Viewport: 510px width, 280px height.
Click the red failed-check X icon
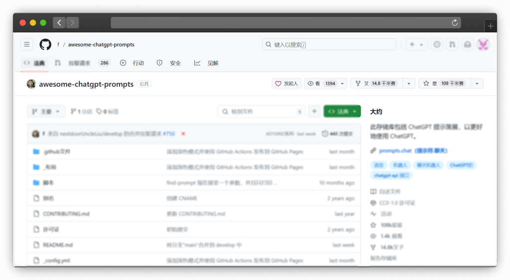pos(183,133)
